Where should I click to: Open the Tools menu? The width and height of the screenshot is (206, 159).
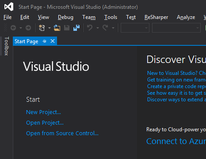point(111,17)
